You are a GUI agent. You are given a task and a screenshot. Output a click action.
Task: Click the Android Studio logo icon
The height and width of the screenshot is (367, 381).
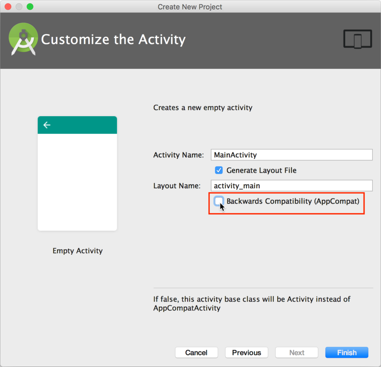pyautogui.click(x=23, y=39)
